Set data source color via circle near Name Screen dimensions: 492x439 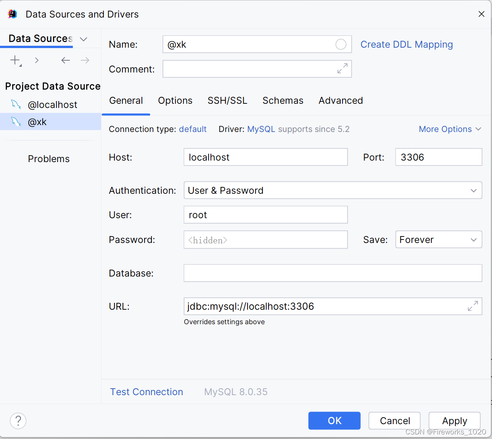[341, 44]
